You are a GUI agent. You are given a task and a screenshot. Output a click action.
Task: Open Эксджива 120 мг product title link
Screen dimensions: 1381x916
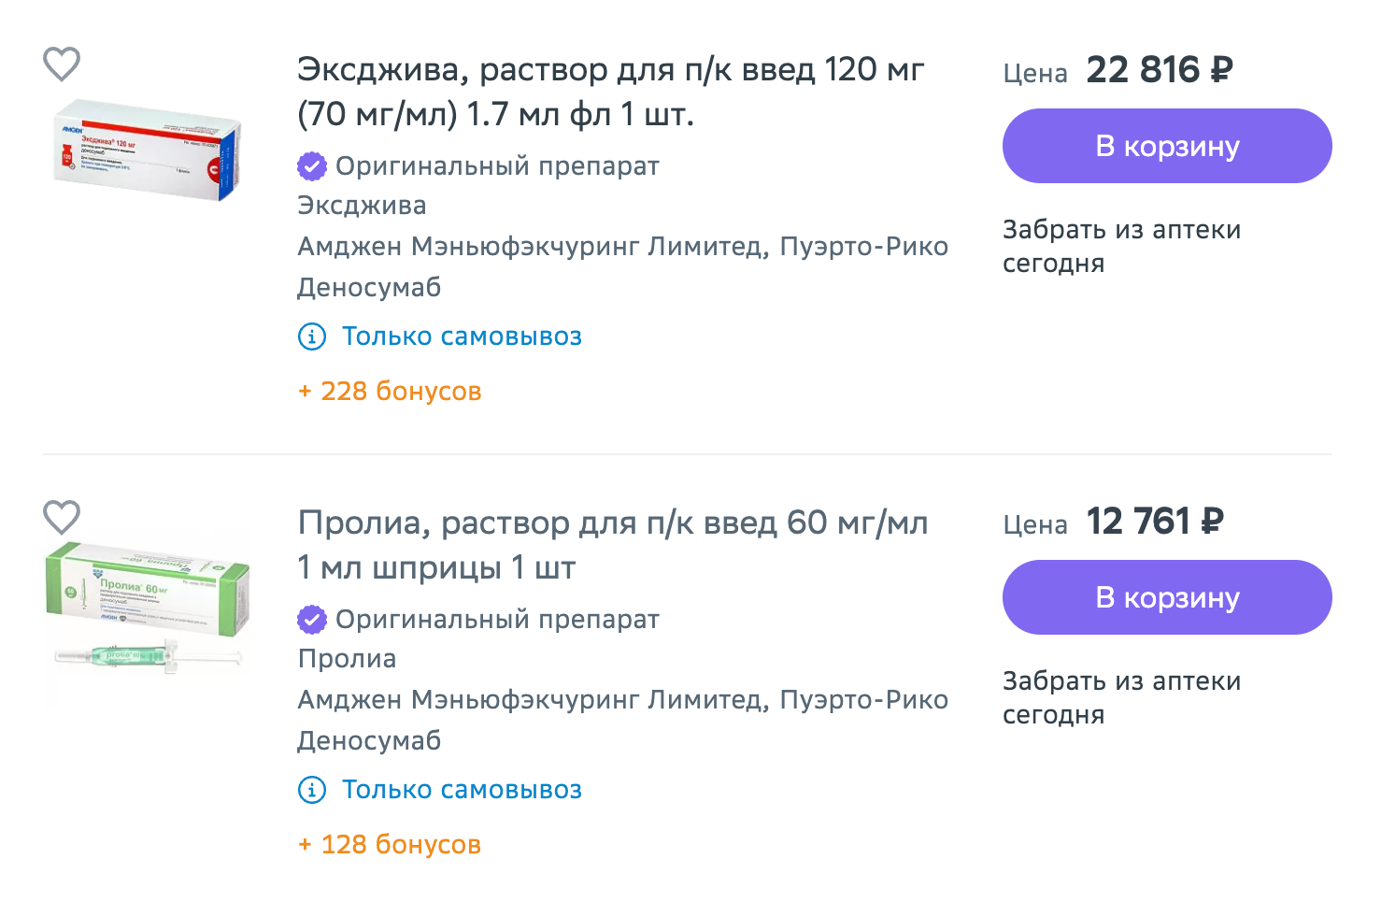(610, 92)
